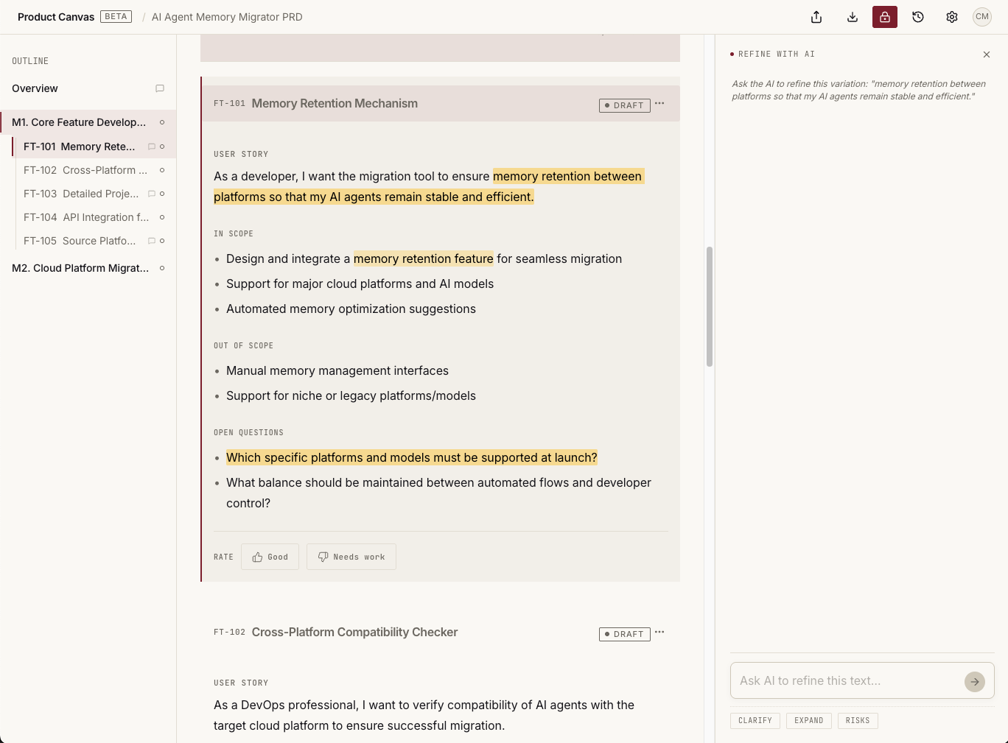Click the EXPAND quick action

pyautogui.click(x=809, y=721)
